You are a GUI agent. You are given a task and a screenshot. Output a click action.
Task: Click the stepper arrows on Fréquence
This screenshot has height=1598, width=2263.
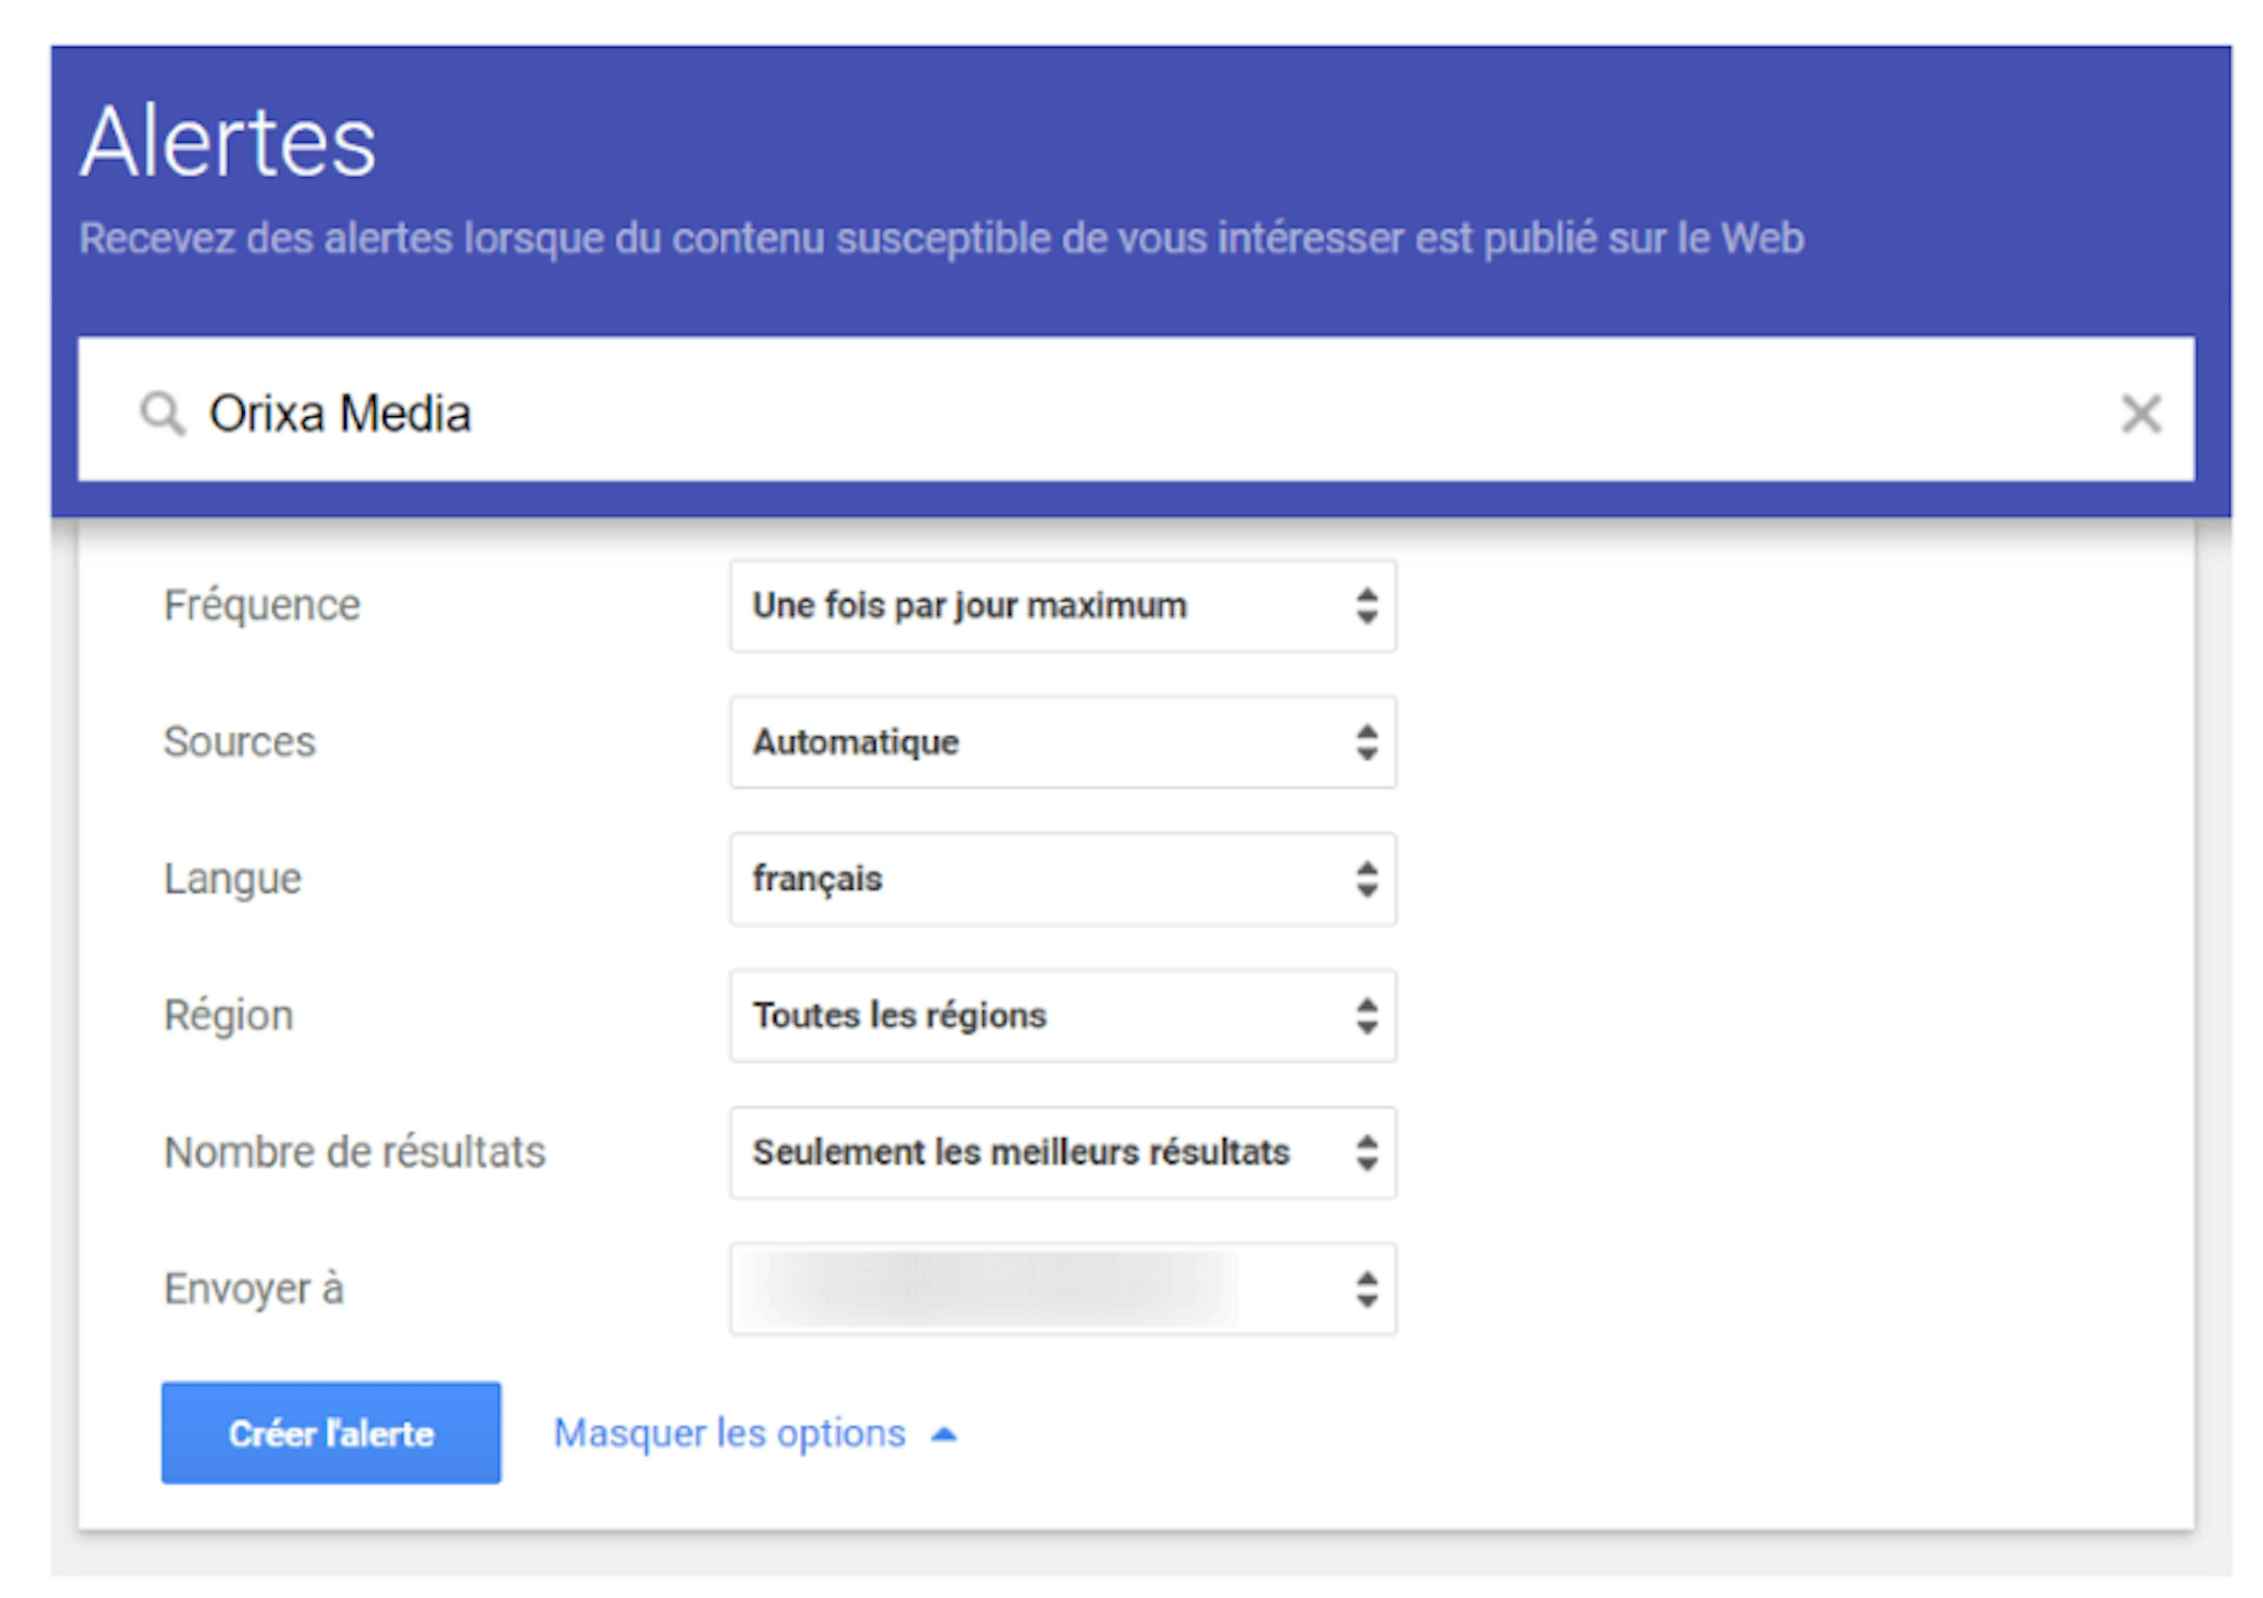pyautogui.click(x=1366, y=607)
